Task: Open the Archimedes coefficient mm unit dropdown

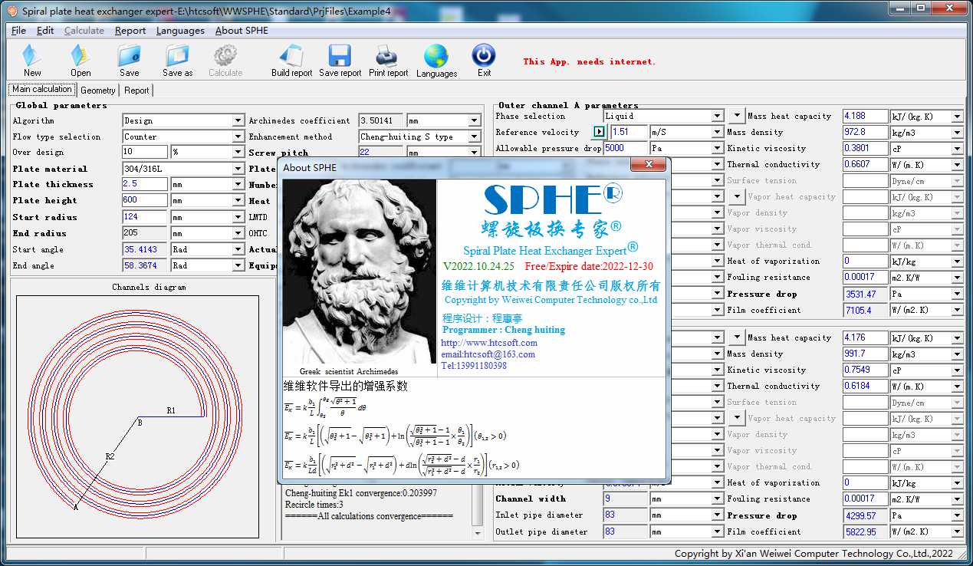Action: [x=475, y=120]
